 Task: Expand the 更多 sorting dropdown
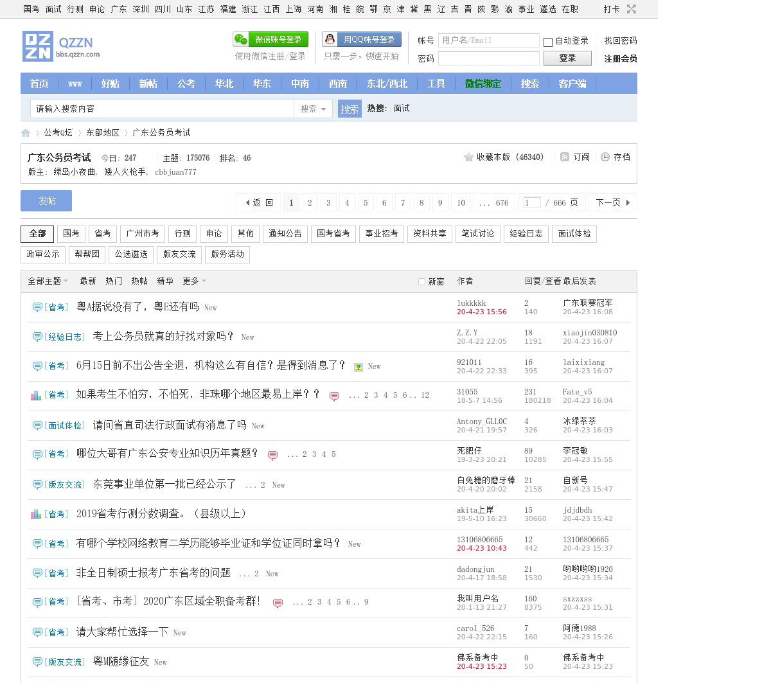[x=194, y=281]
